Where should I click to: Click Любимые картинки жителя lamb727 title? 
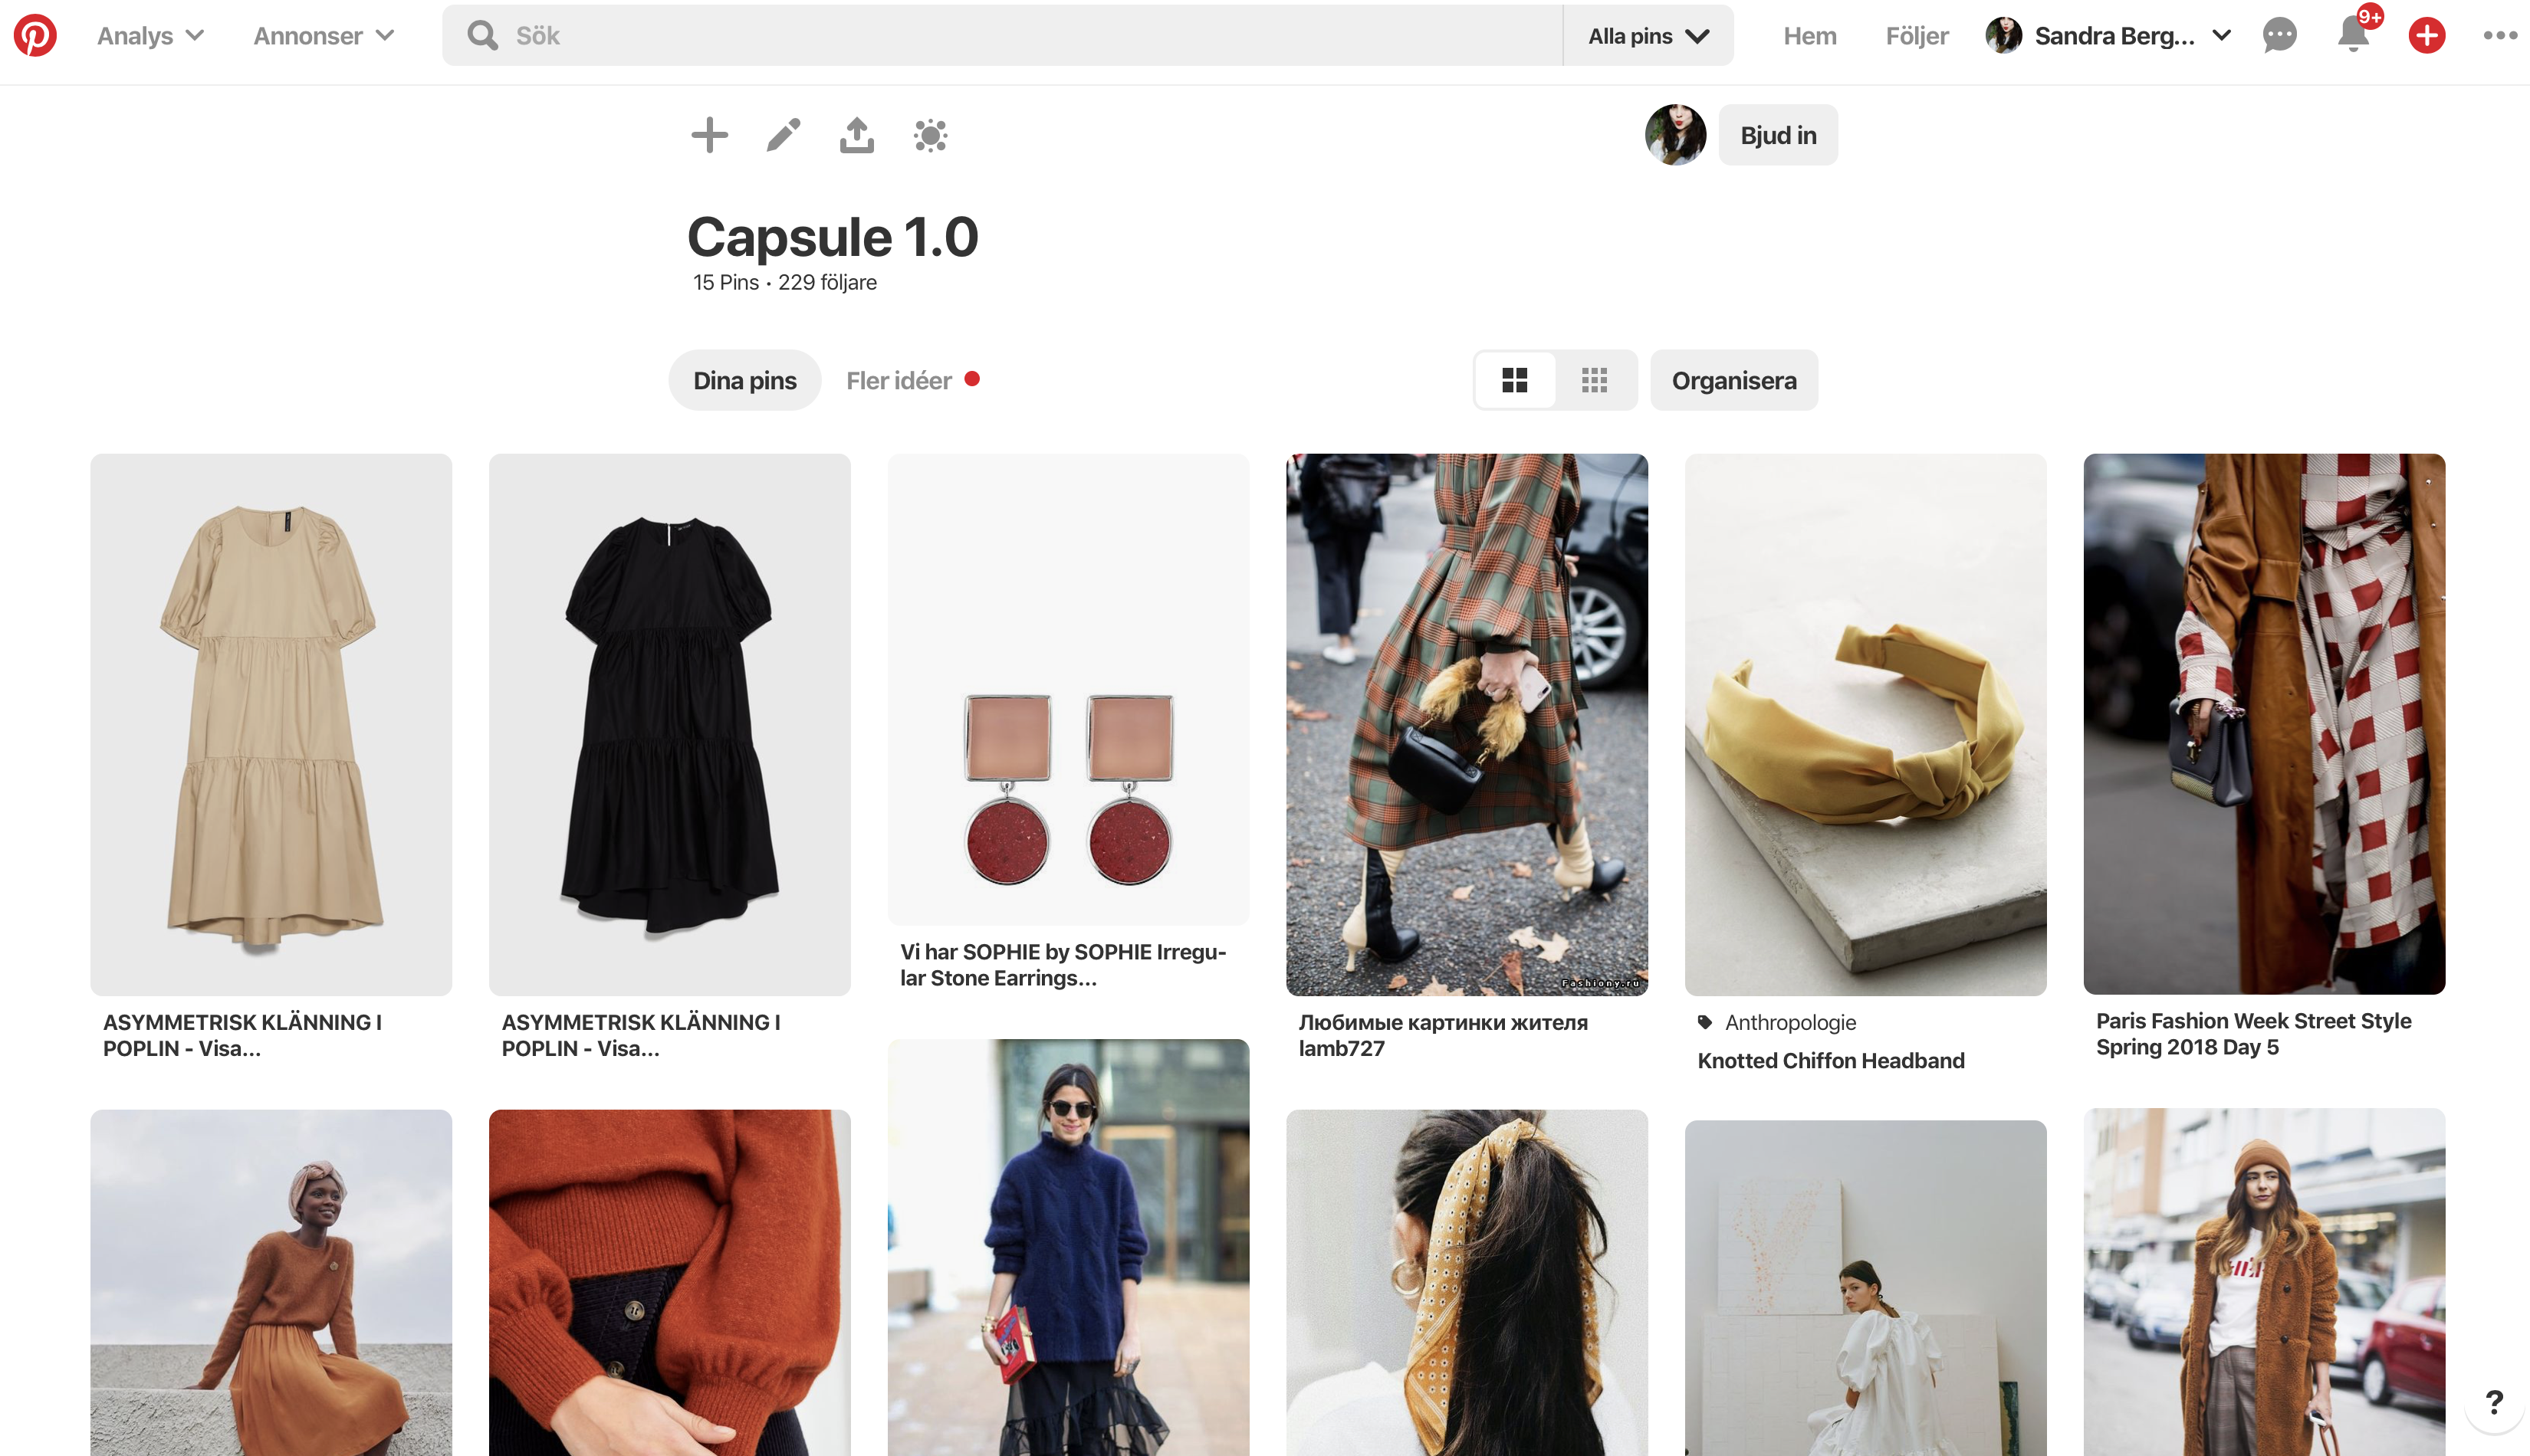click(x=1443, y=1035)
